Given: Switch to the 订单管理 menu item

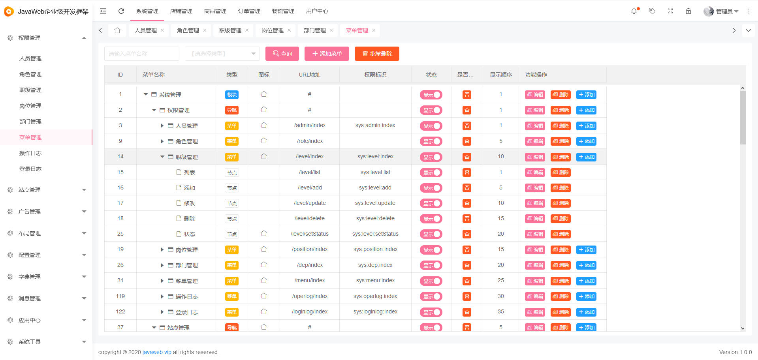Looking at the screenshot, I should (249, 11).
